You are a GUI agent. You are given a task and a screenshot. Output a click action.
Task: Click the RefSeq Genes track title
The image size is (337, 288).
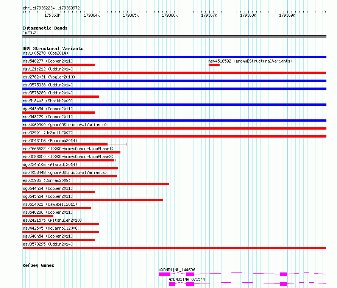(x=38, y=265)
